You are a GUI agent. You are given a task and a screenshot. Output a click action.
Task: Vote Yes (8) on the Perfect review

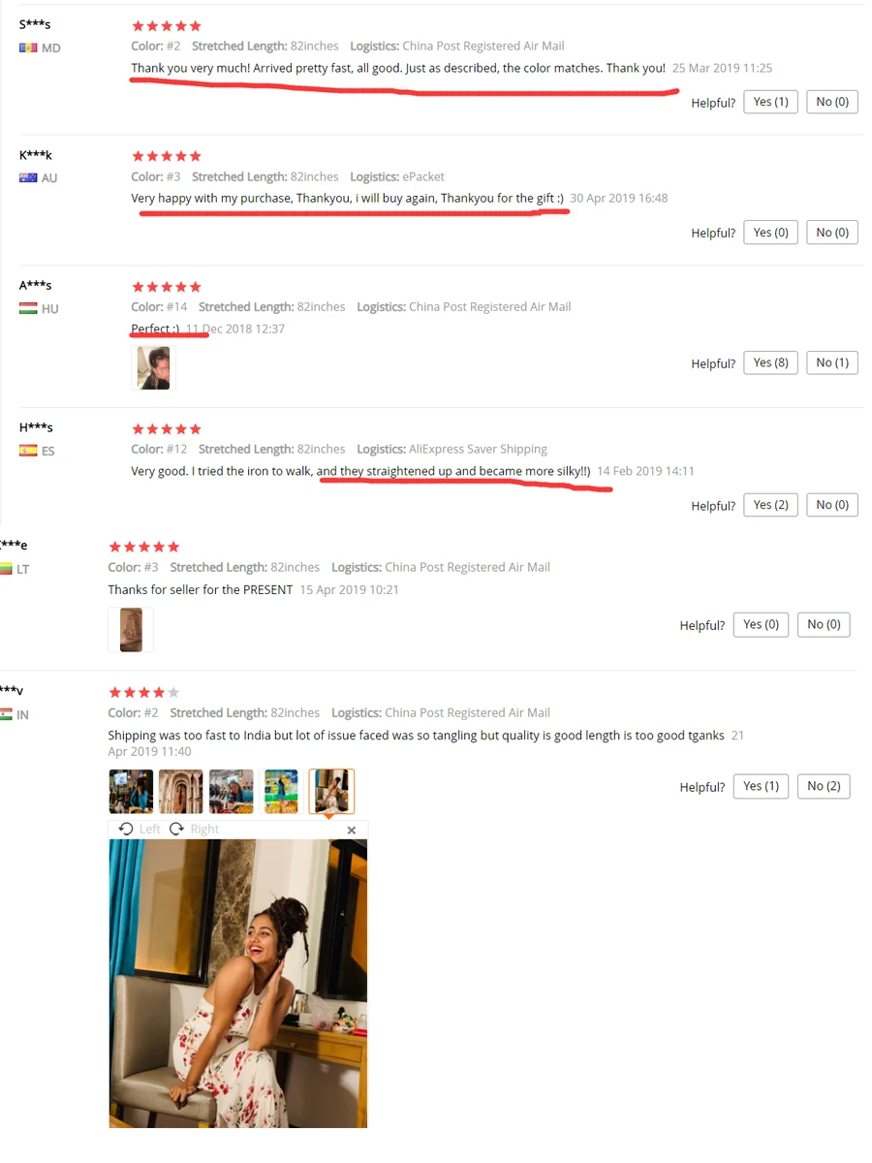[x=770, y=362]
